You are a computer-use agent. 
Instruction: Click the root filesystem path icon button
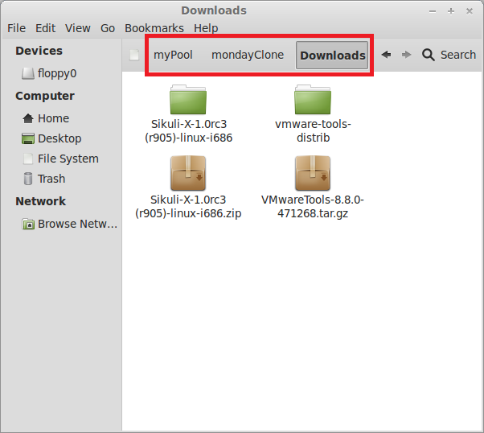[x=134, y=55]
